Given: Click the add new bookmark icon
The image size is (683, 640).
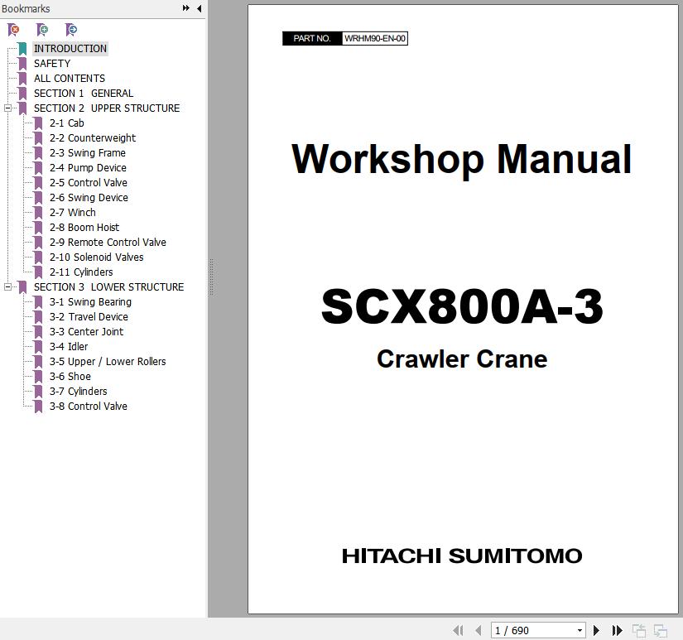Looking at the screenshot, I should tap(42, 30).
